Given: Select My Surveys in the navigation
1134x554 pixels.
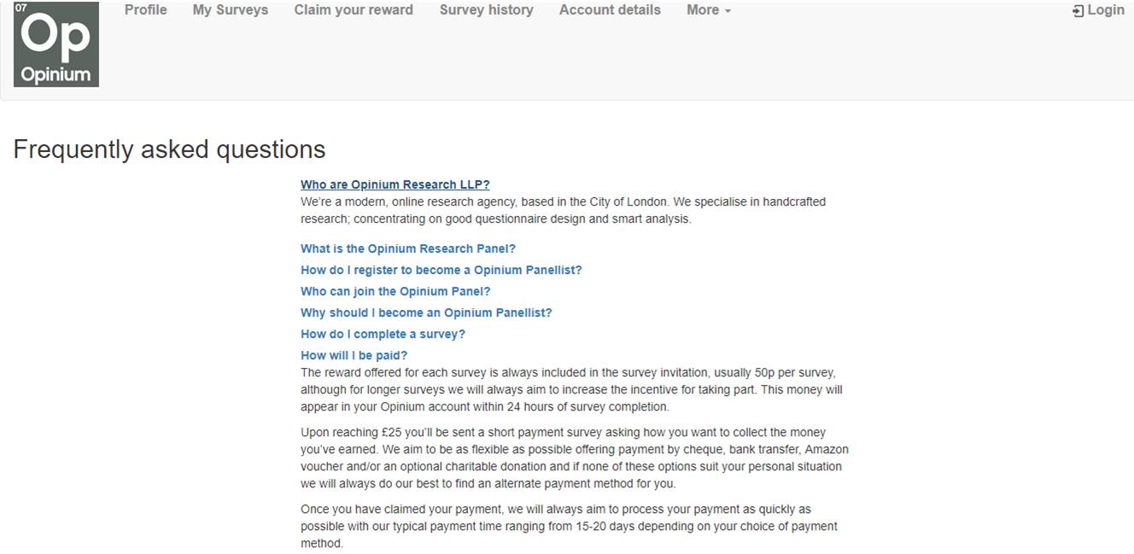Looking at the screenshot, I should coord(230,9).
